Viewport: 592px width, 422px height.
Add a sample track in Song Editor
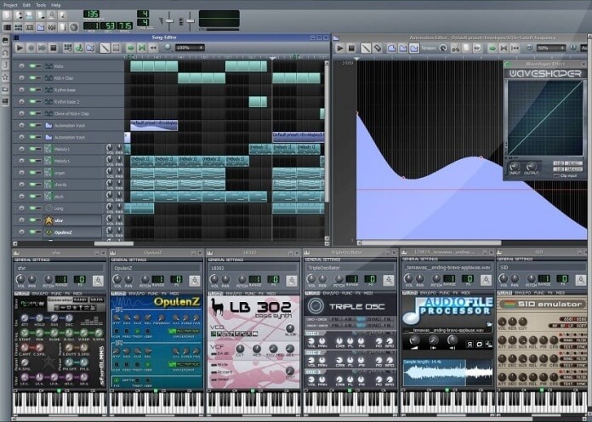[x=79, y=48]
